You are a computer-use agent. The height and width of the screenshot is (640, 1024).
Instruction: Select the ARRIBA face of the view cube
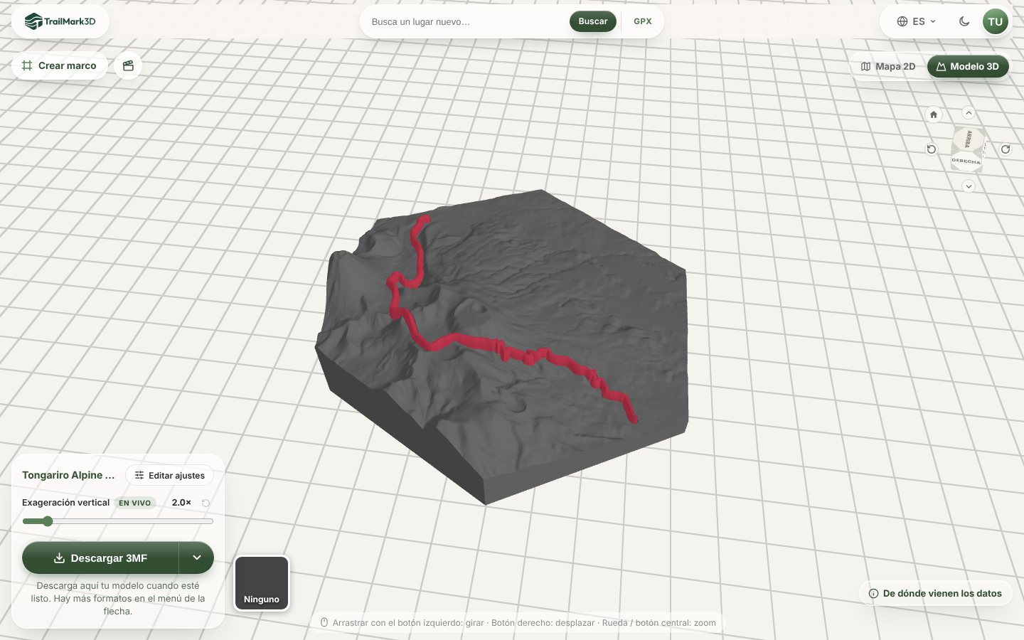(969, 139)
